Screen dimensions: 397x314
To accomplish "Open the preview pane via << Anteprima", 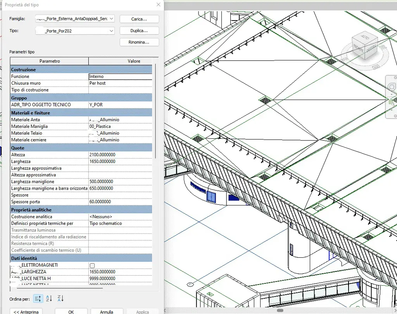I will point(25,312).
